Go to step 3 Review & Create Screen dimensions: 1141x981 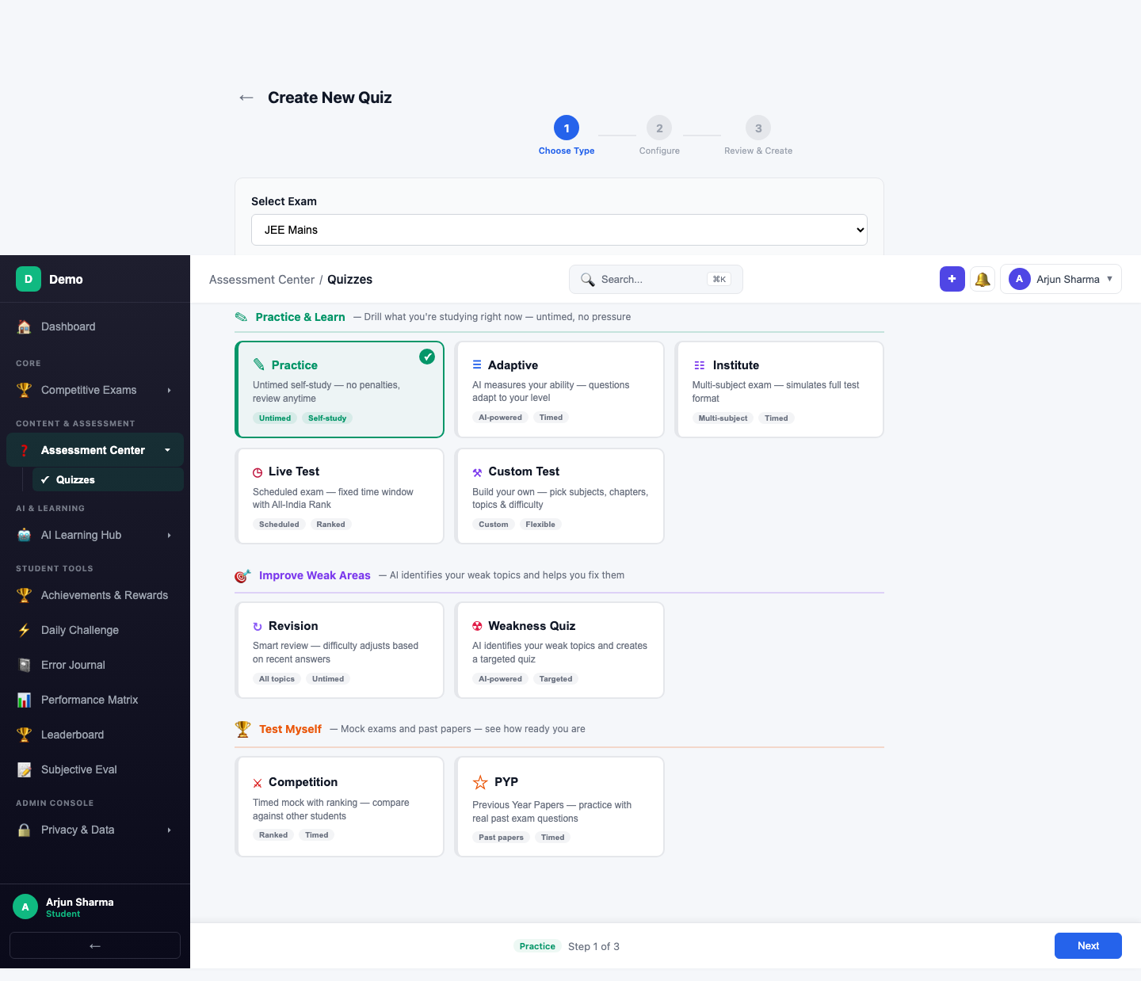click(758, 136)
